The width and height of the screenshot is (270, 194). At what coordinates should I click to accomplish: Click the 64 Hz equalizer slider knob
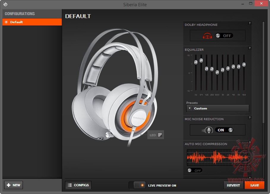tap(201, 61)
